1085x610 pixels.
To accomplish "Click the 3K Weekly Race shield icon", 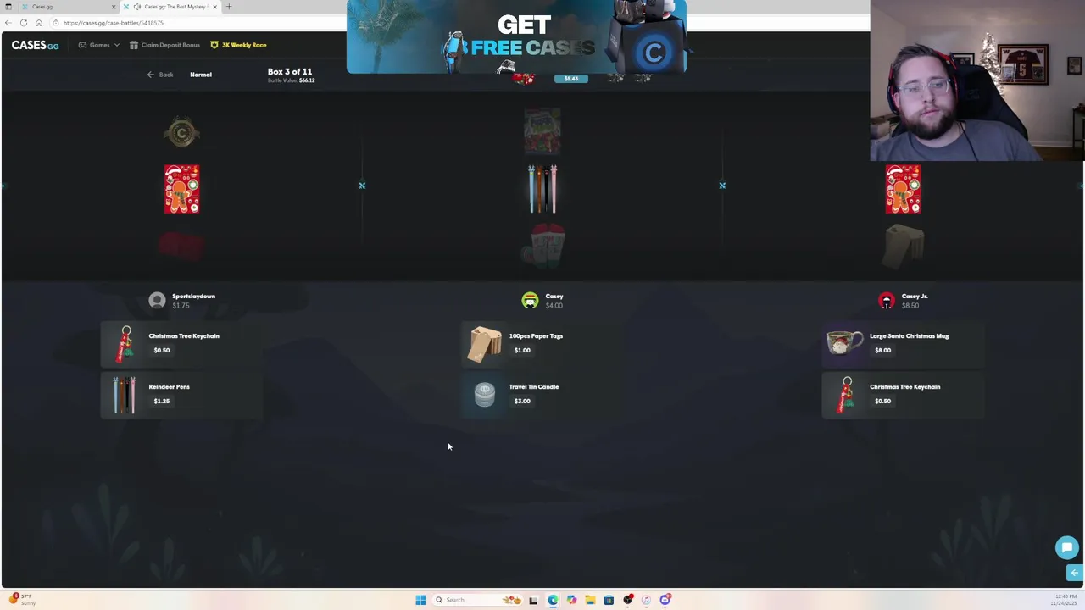I will pyautogui.click(x=214, y=45).
